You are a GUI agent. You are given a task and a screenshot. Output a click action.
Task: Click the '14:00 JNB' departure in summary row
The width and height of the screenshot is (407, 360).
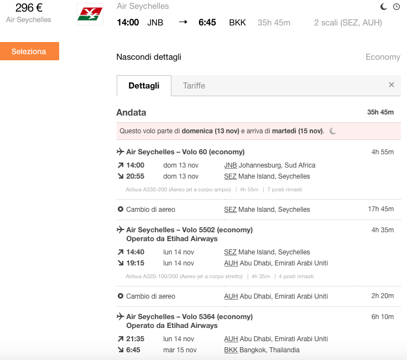140,23
